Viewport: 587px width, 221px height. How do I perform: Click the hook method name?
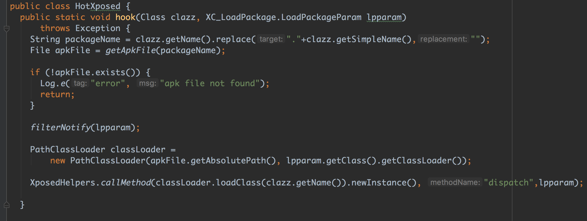tap(125, 17)
